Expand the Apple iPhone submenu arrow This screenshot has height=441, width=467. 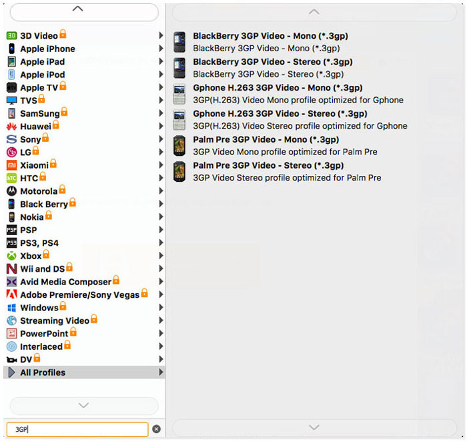[x=161, y=49]
